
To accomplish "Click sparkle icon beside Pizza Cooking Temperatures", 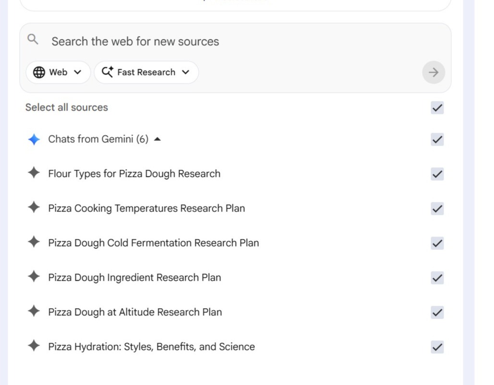I will pos(34,208).
